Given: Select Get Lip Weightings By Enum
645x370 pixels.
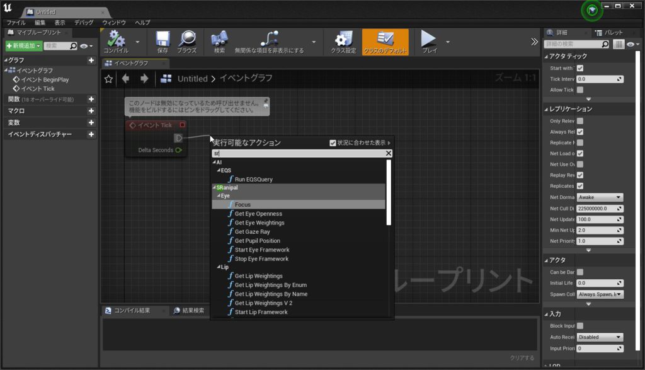Looking at the screenshot, I should pyautogui.click(x=270, y=285).
